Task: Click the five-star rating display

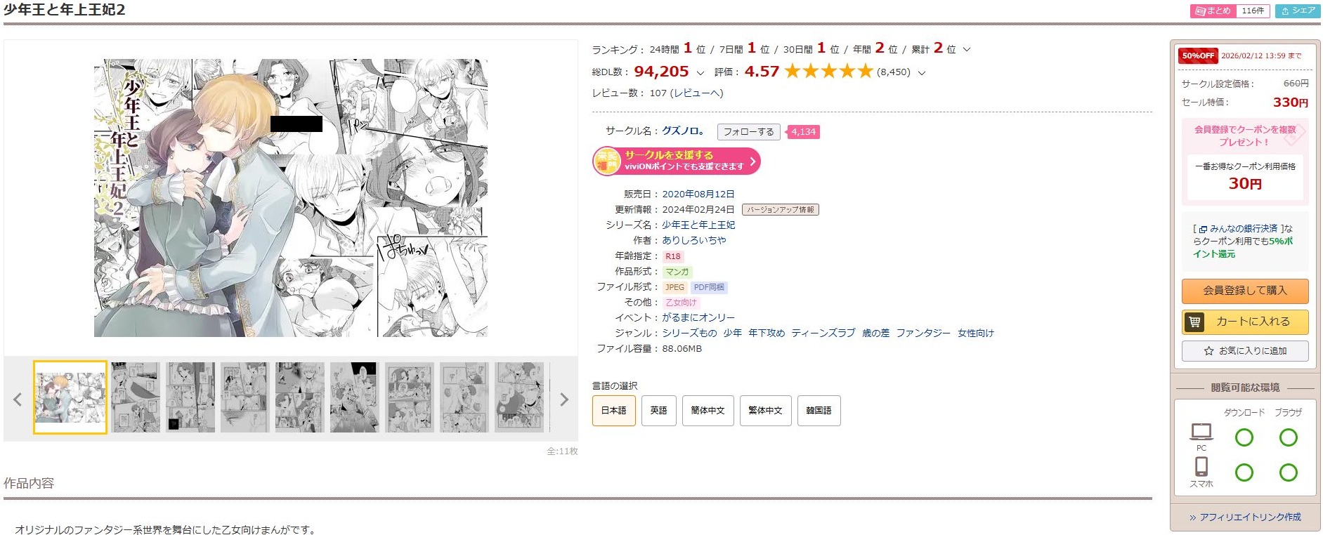Action: (x=828, y=71)
